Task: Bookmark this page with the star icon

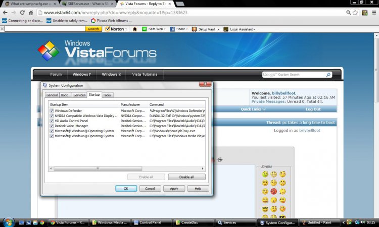Action: pyautogui.click(x=355, y=13)
